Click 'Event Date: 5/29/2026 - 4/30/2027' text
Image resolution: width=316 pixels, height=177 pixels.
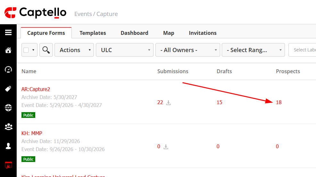tap(62, 105)
